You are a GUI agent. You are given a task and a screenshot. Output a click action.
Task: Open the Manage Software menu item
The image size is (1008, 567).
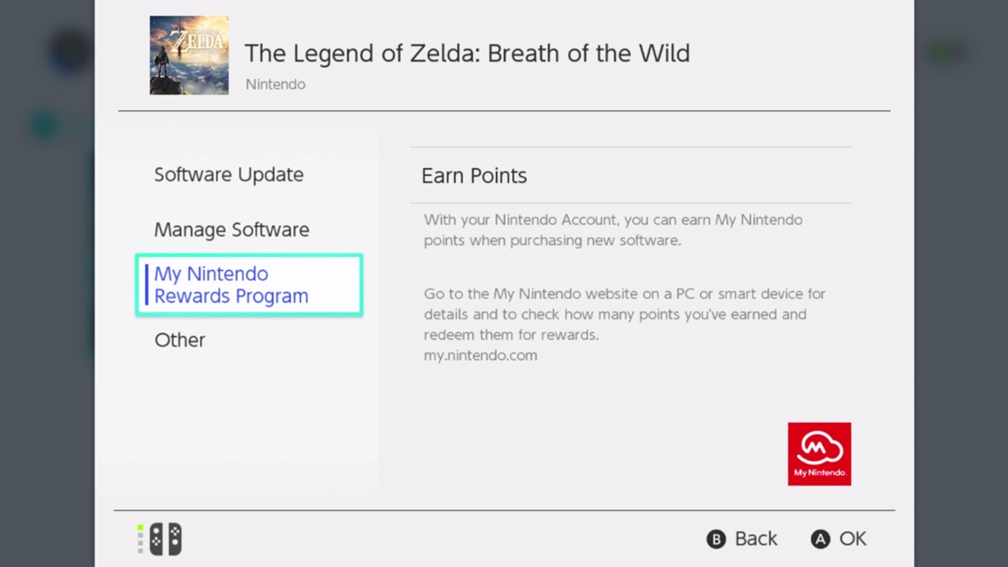click(232, 229)
